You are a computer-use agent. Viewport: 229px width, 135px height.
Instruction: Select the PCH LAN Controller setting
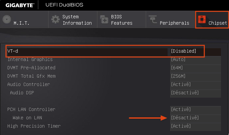tap(31, 109)
